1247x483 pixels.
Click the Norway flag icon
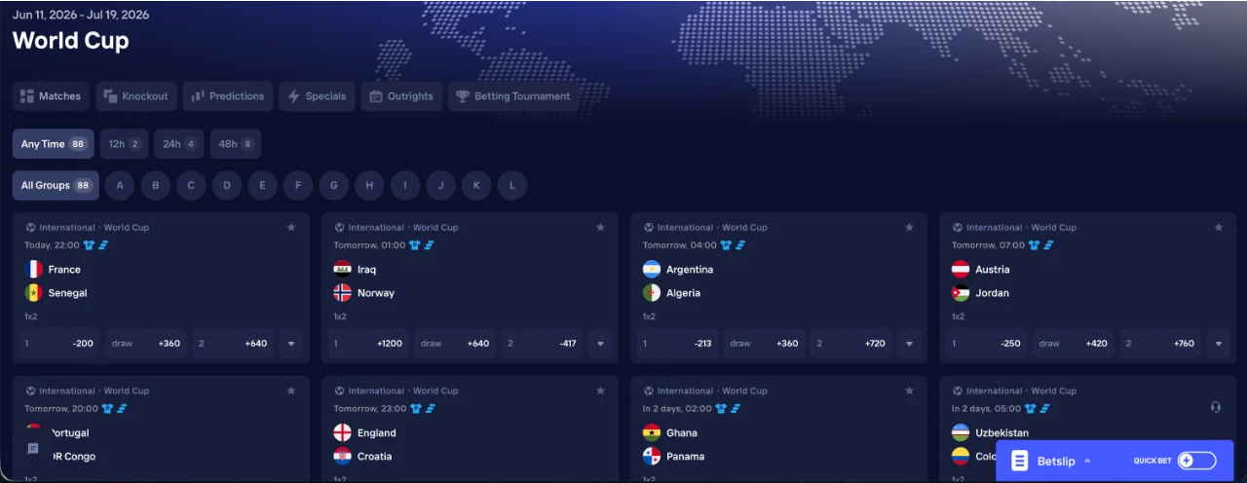(343, 292)
